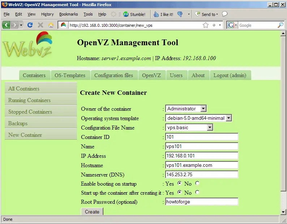
Task: Click the IP Address input field
Action: coord(202,156)
